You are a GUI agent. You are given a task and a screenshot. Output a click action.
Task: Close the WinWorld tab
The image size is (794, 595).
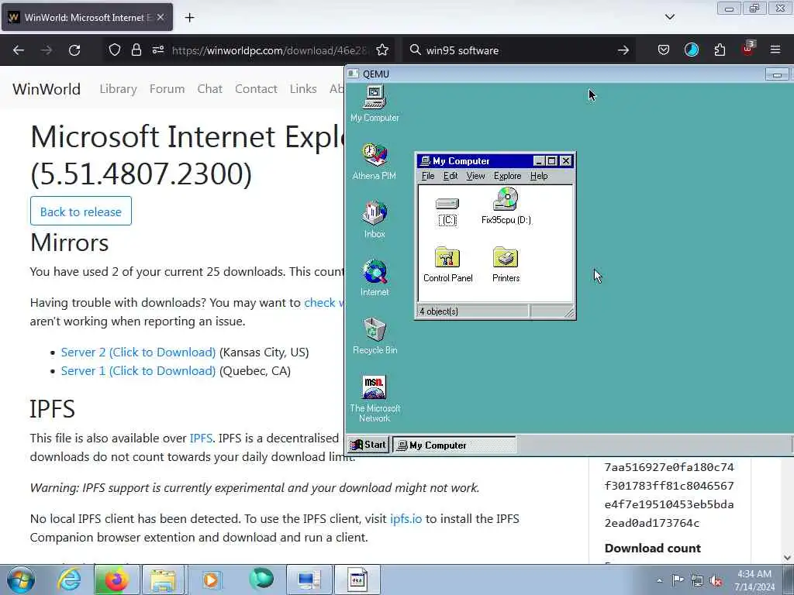click(161, 17)
